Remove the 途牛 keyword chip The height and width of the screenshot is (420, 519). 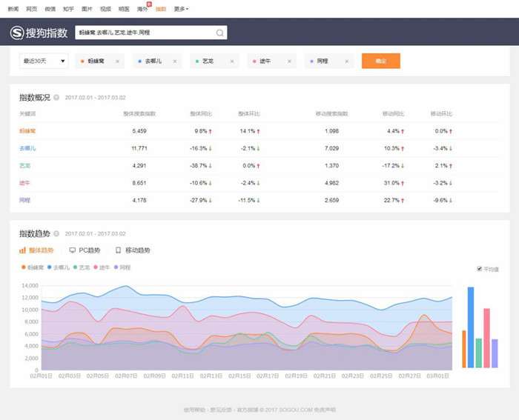point(289,61)
